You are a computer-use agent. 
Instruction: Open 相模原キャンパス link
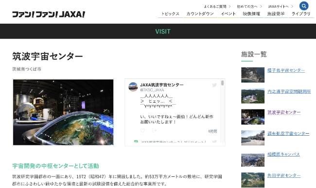(283, 155)
